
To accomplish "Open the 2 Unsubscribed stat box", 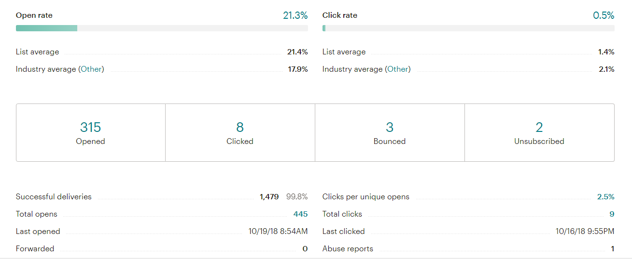I will click(x=539, y=132).
